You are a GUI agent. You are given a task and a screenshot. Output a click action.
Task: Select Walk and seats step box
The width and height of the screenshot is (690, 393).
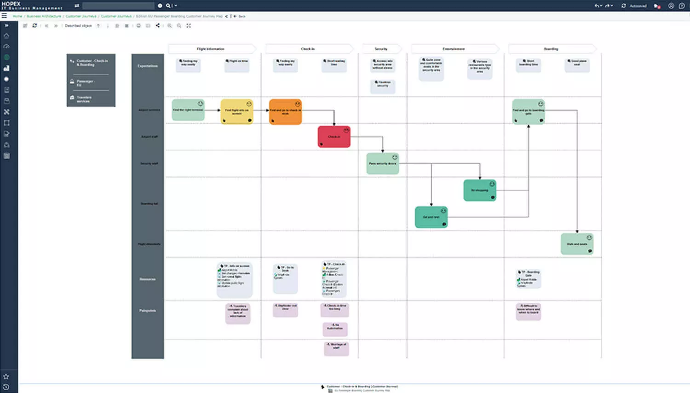click(x=577, y=244)
